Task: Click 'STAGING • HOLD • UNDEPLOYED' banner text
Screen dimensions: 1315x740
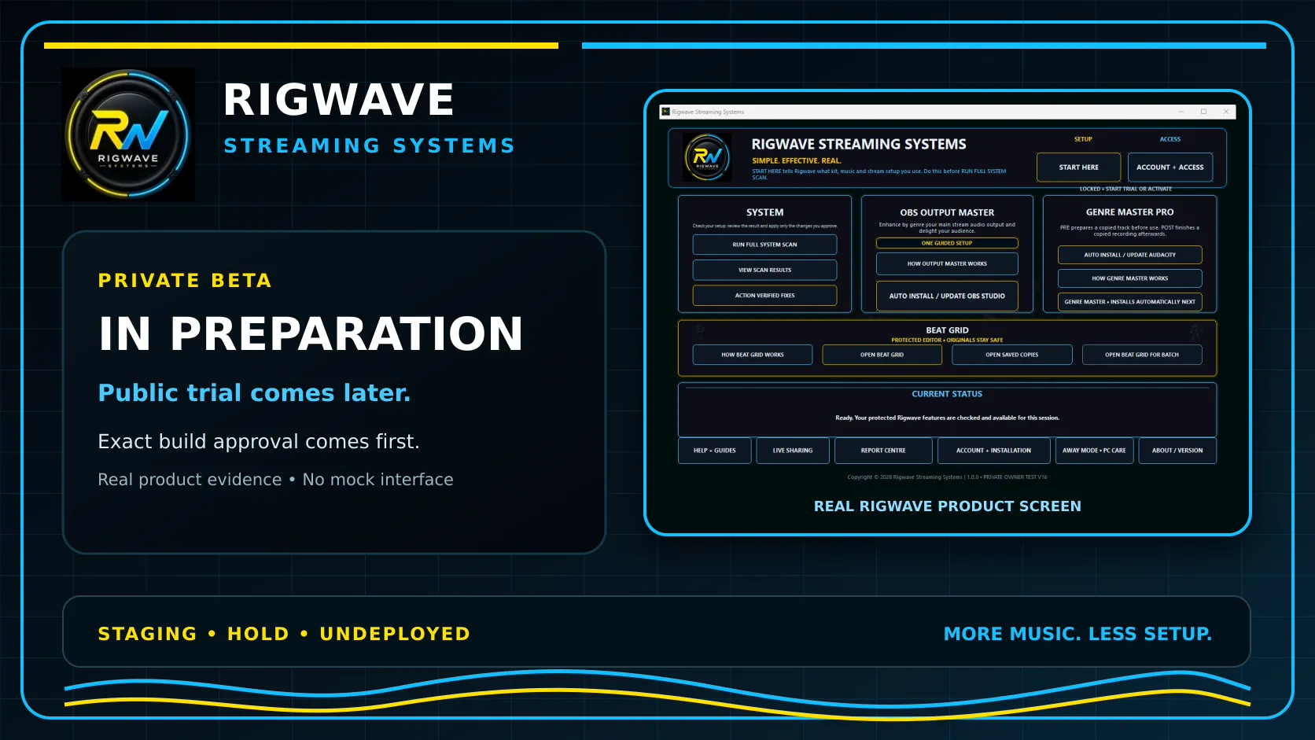Action: (284, 634)
